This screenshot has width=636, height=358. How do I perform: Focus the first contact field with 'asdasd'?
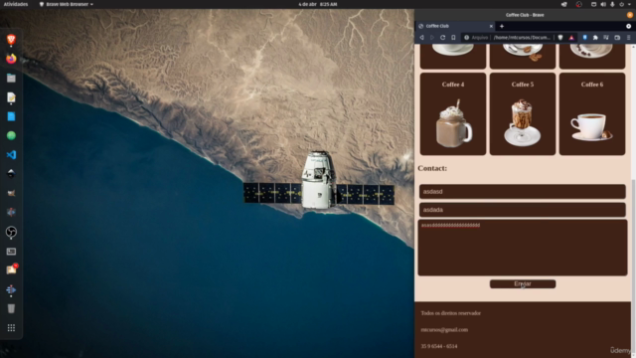523,192
